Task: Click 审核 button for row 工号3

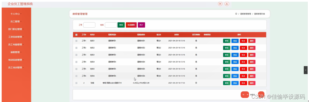Action: [x=227, y=55]
